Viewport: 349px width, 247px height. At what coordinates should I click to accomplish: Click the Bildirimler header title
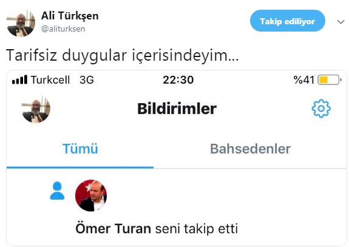click(x=177, y=109)
